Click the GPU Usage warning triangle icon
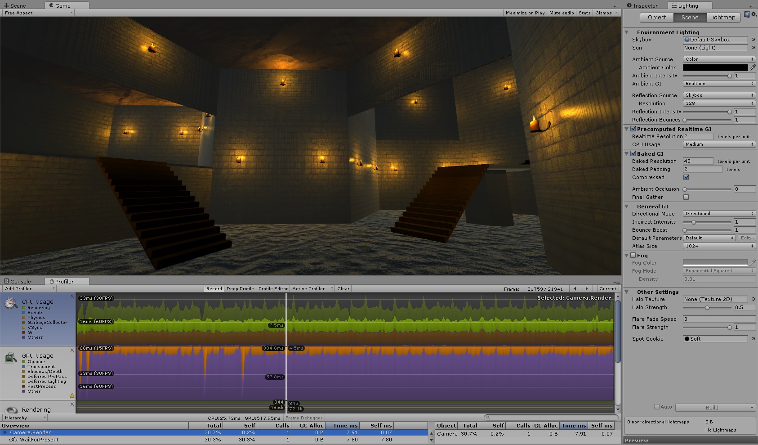The width and height of the screenshot is (758, 445). (72, 396)
